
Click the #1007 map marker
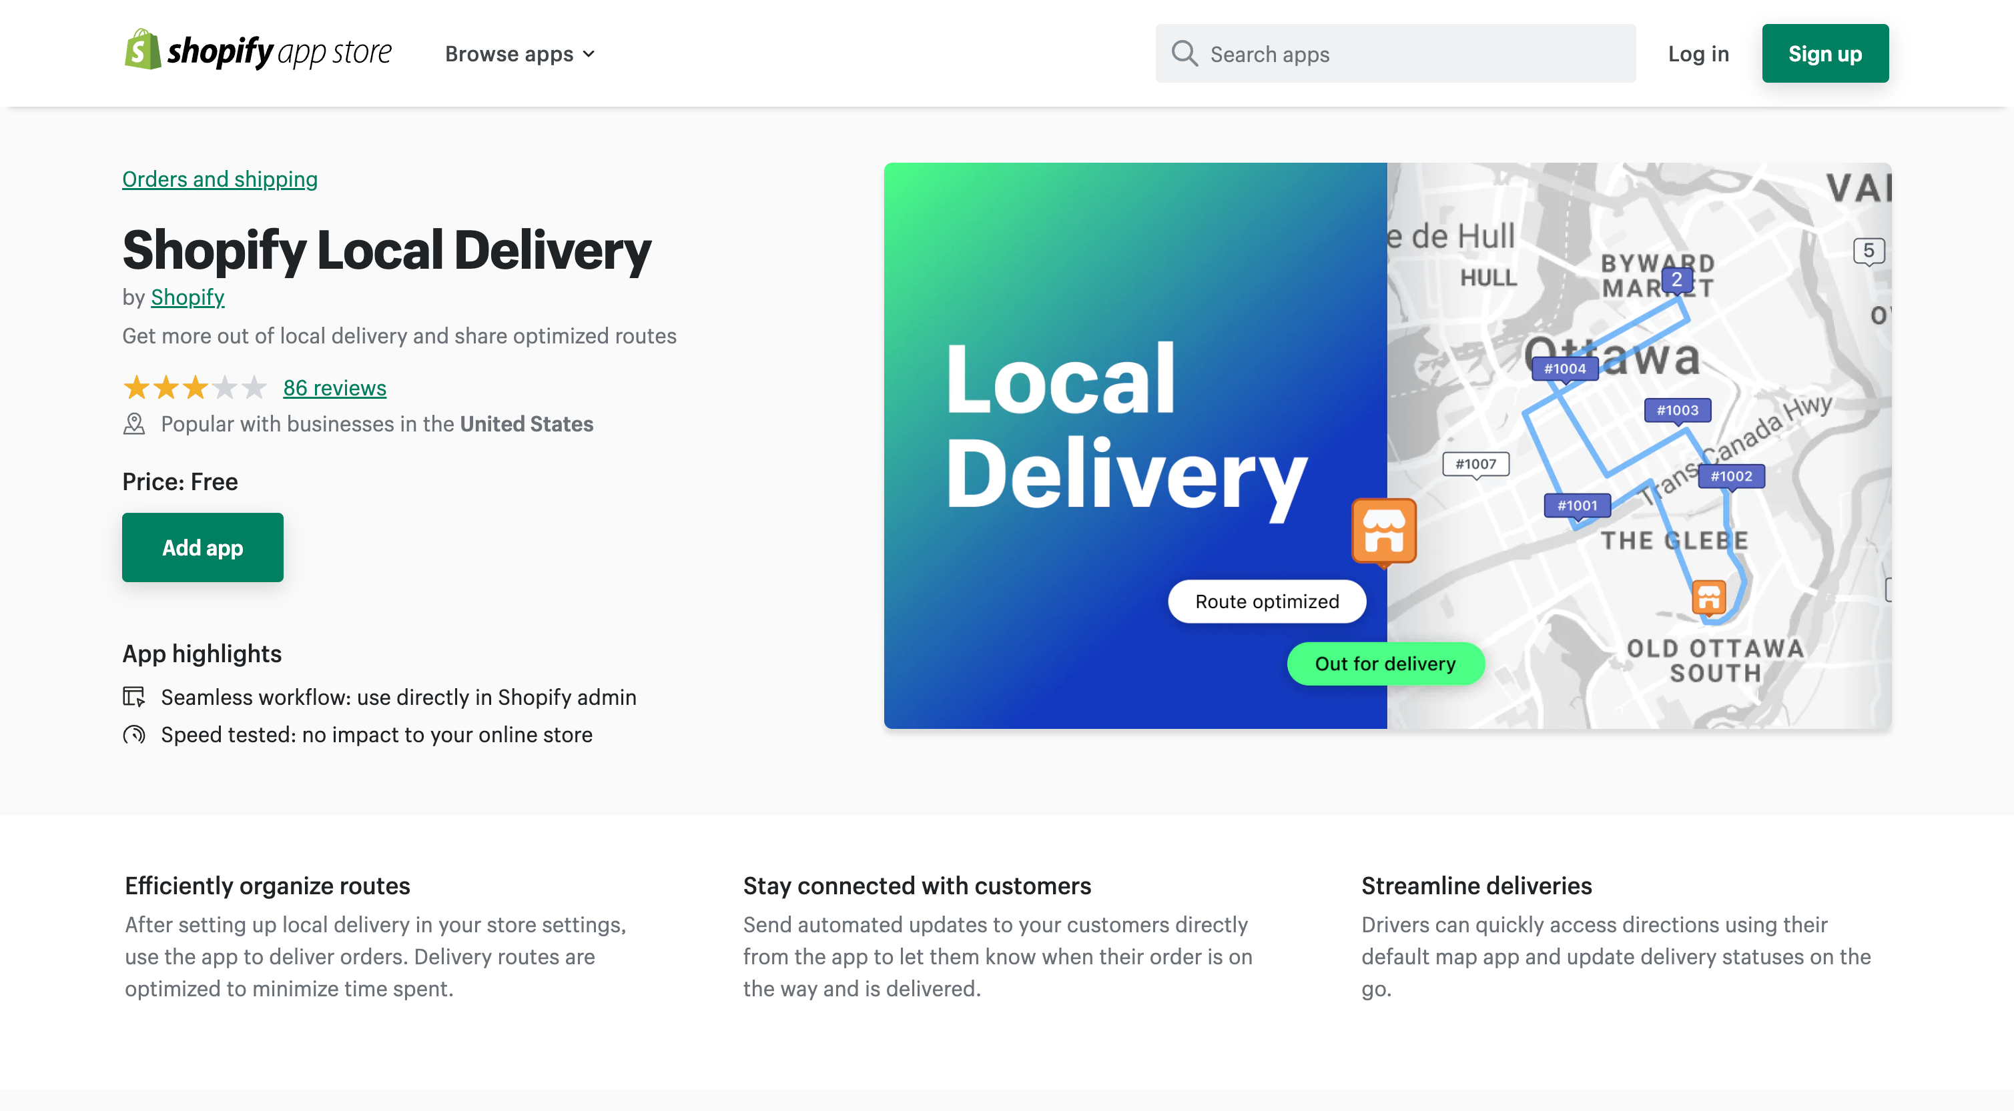click(1476, 465)
